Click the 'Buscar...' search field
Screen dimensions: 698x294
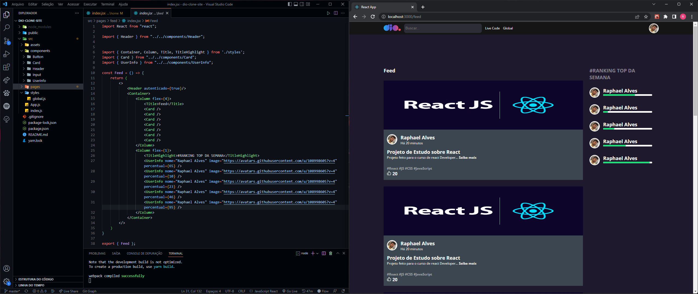(x=443, y=28)
